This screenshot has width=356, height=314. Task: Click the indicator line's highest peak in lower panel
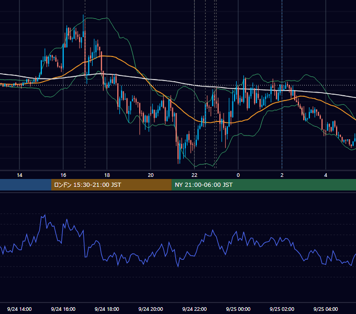45,215
